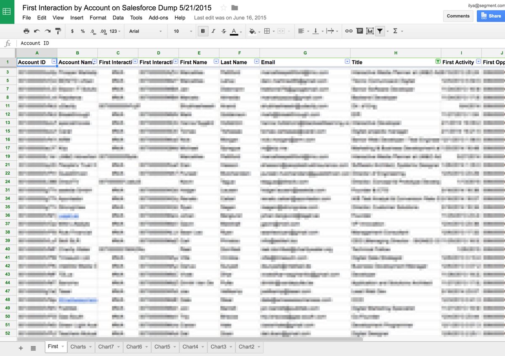Toggle the filter button in toolbar
Viewport: 505px width, 356px height.
pos(380,31)
